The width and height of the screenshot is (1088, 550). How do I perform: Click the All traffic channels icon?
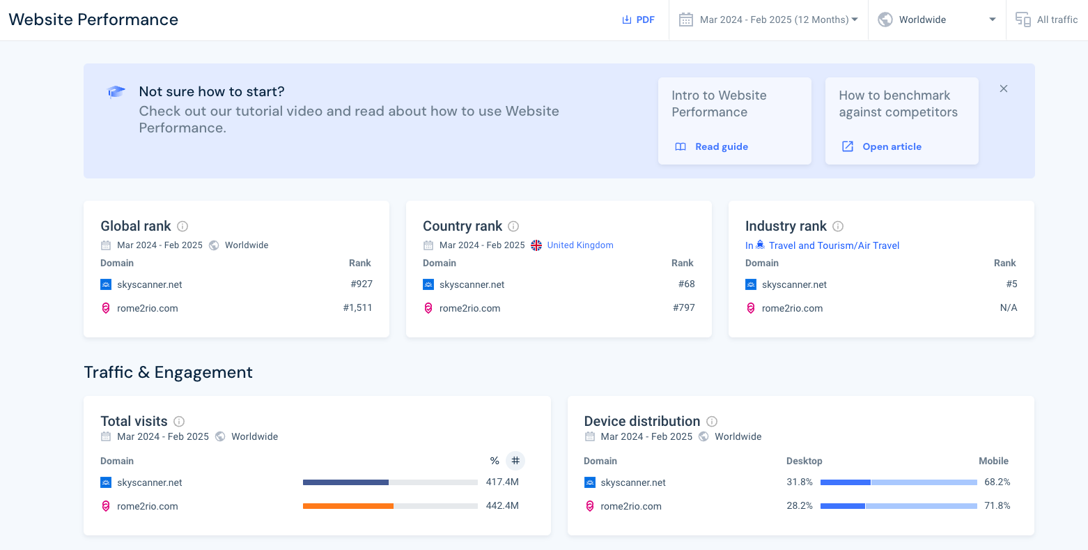[x=1023, y=20]
